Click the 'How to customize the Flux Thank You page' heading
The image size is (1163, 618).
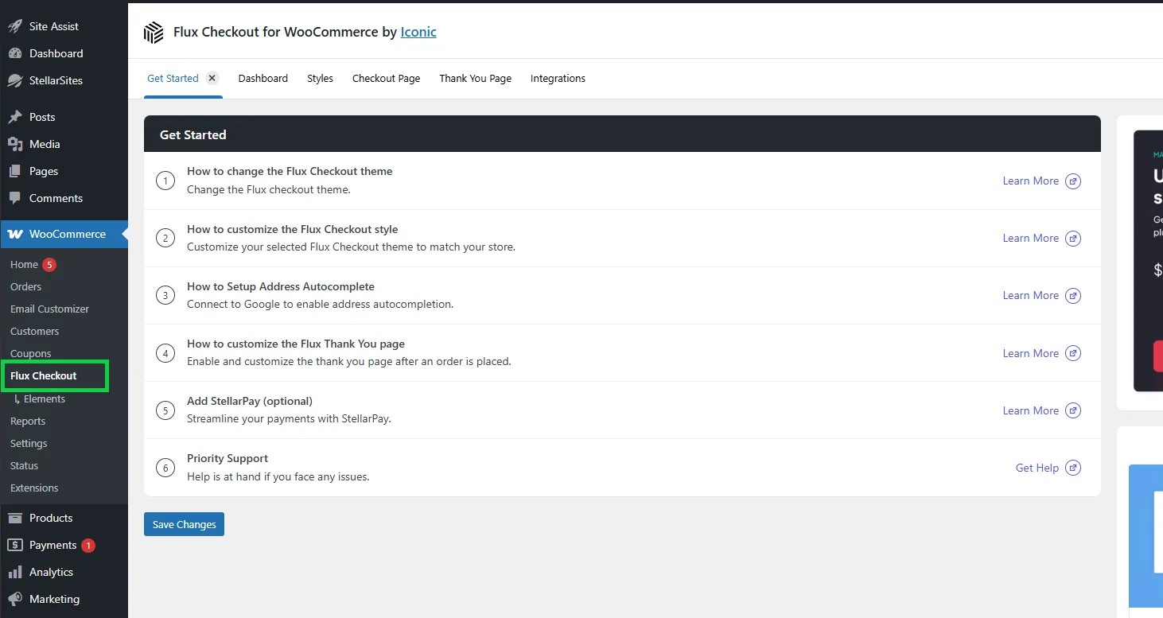pos(296,344)
